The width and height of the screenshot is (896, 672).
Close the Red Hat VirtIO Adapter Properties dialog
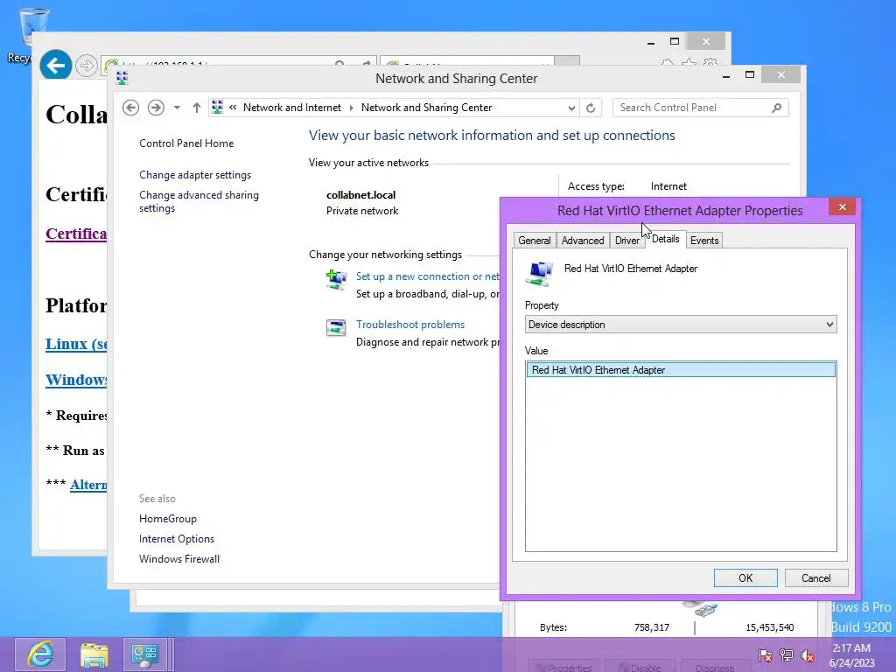842,206
